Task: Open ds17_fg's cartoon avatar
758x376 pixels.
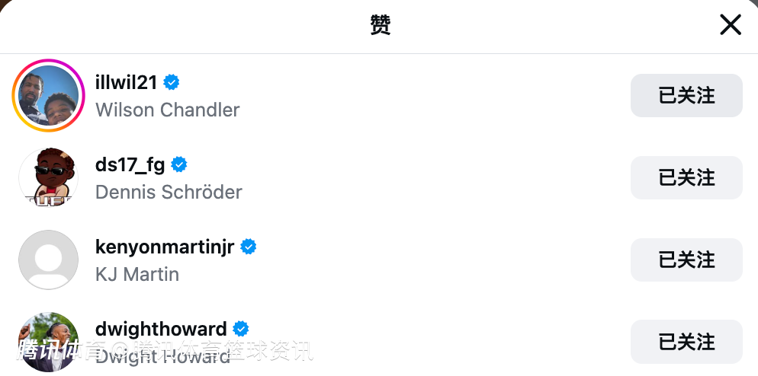Action: tap(48, 178)
